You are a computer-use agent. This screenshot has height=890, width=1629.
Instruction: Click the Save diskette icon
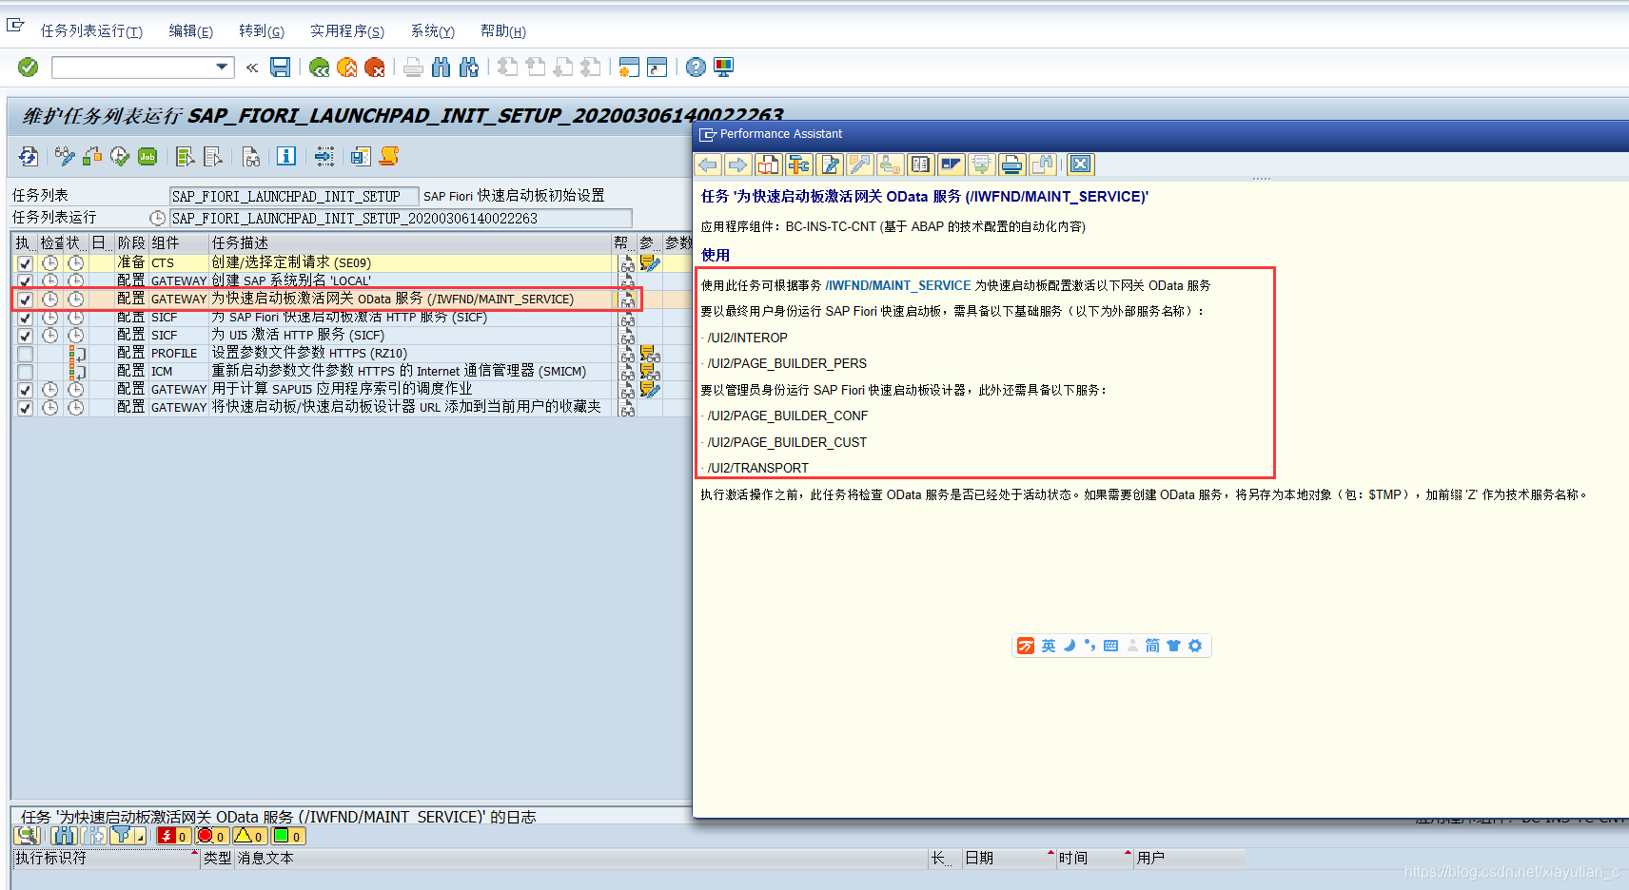click(x=280, y=67)
